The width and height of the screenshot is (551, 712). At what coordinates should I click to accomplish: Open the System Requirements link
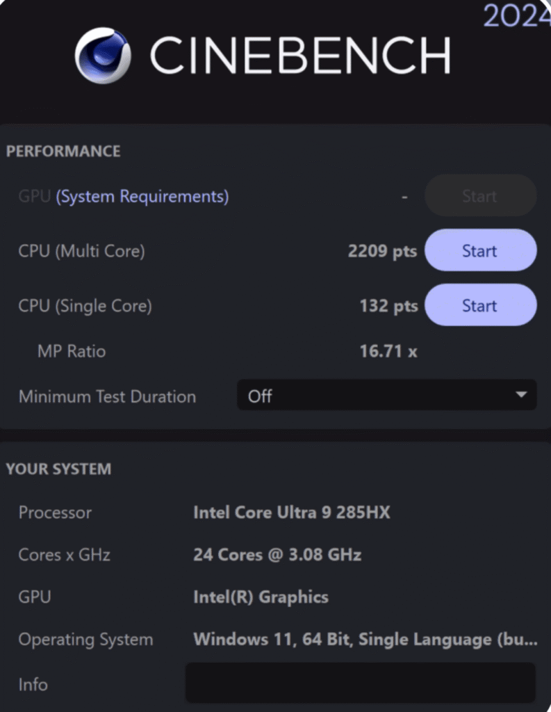coord(142,197)
